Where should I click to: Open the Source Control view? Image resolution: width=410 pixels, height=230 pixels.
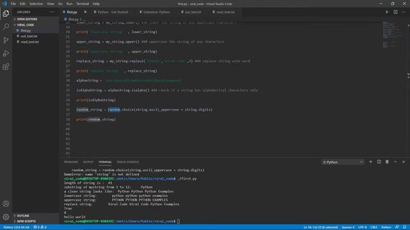coord(6,40)
